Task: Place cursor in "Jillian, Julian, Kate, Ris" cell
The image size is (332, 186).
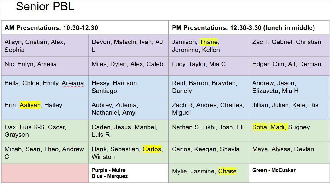Action: [x=285, y=105]
